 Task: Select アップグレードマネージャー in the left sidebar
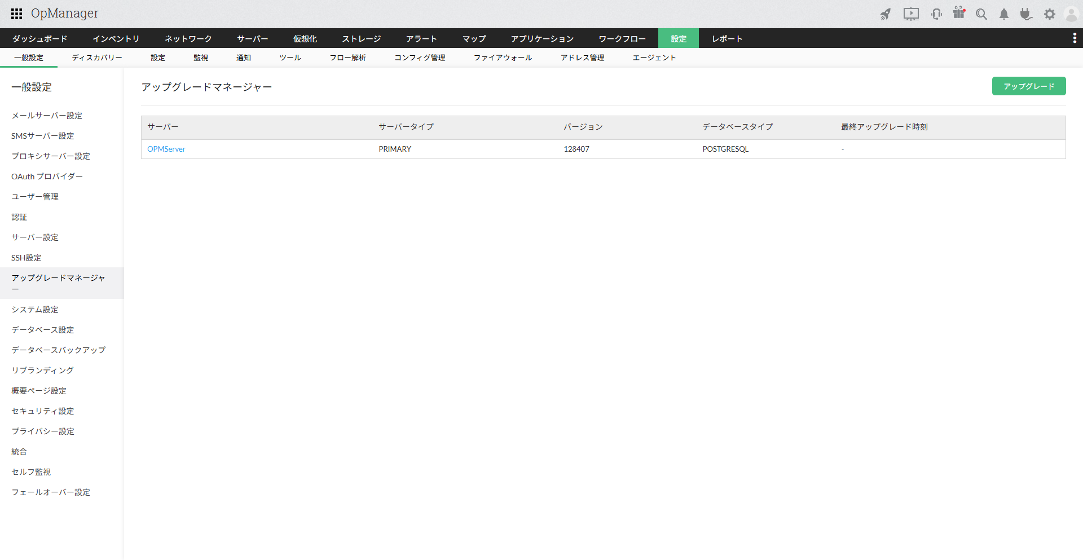coord(62,283)
